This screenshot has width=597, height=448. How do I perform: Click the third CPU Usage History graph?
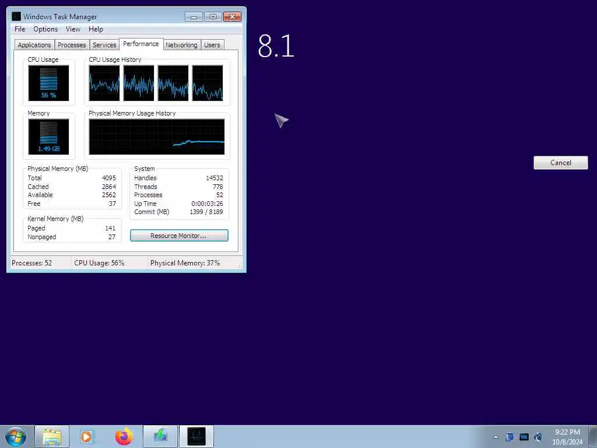click(173, 83)
